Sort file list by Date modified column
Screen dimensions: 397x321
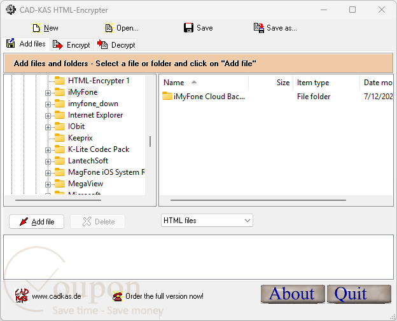[x=377, y=83]
